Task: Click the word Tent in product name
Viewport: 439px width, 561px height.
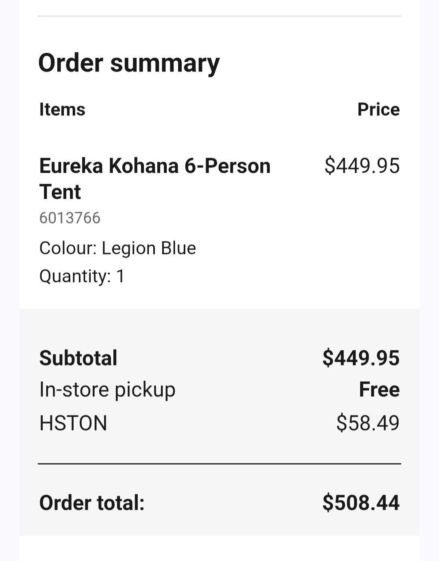Action: pyautogui.click(x=60, y=192)
